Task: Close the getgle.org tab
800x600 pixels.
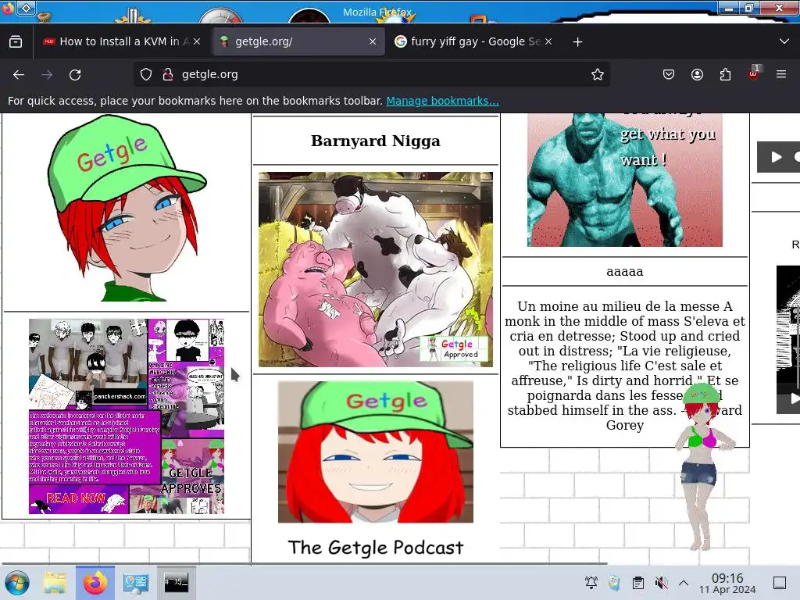Action: coord(373,41)
